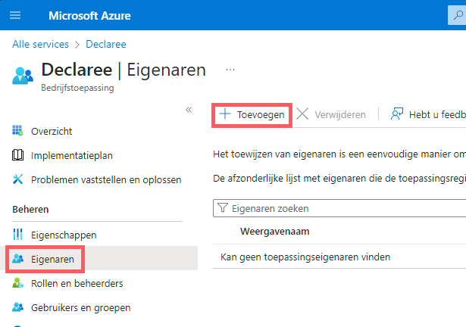Click the Verwijderen toolbar button
The width and height of the screenshot is (466, 327).
333,114
